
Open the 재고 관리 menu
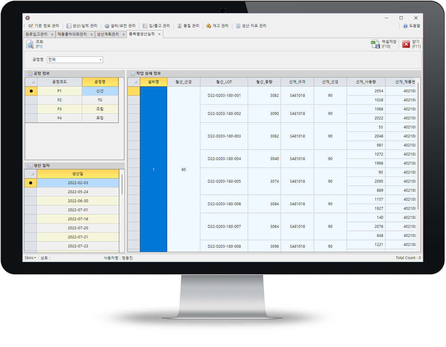(217, 26)
